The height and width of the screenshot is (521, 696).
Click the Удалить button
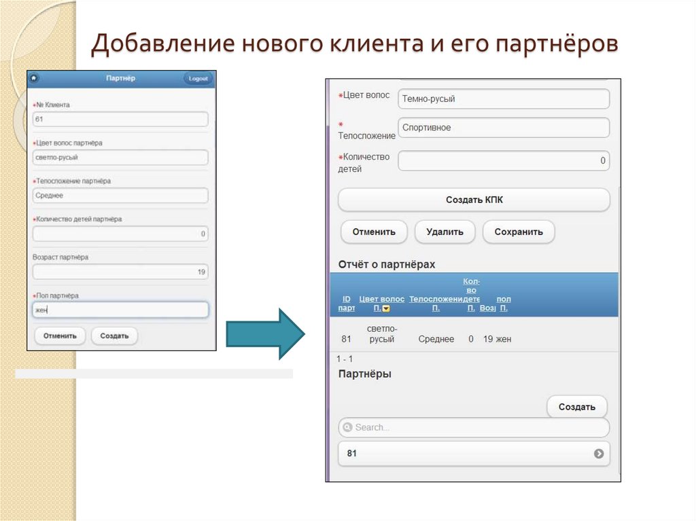pos(445,232)
